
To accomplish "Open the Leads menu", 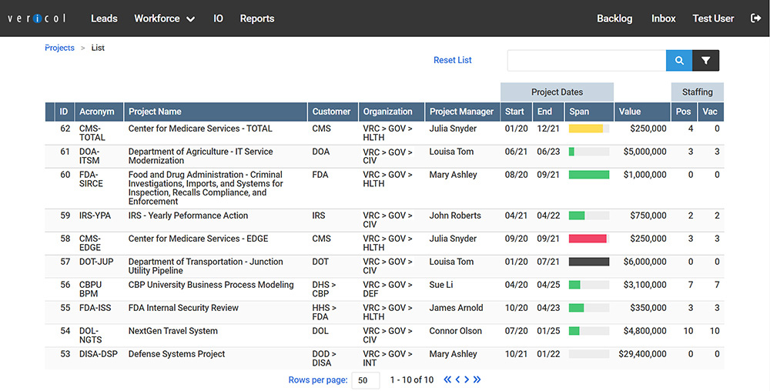I will pos(104,18).
